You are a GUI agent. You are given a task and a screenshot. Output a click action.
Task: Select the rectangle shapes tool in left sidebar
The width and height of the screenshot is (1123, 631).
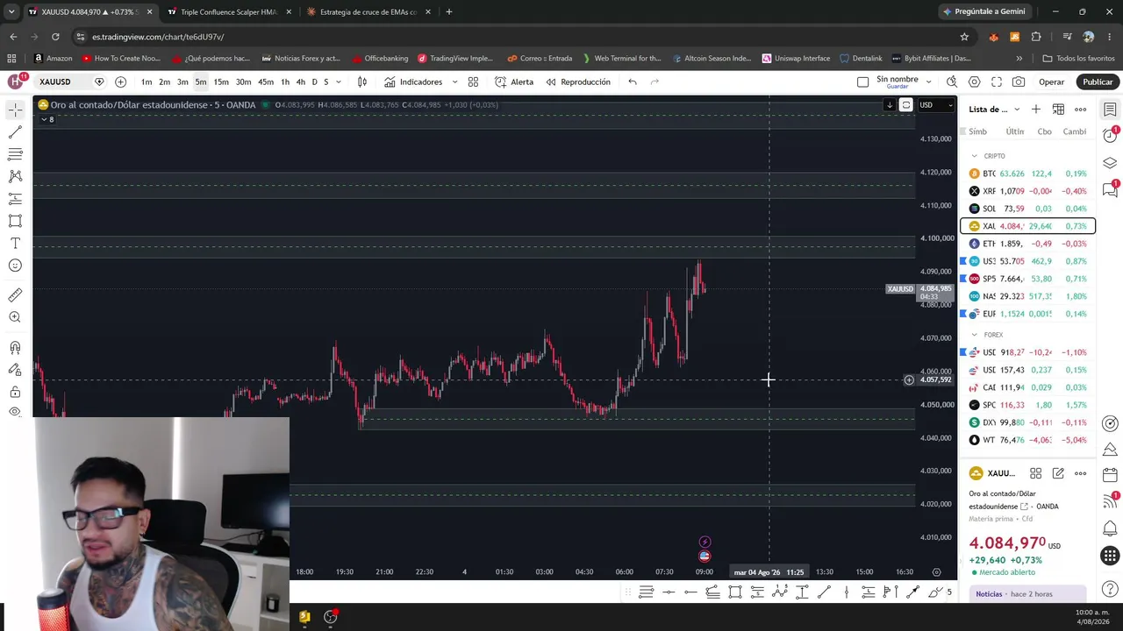(15, 221)
